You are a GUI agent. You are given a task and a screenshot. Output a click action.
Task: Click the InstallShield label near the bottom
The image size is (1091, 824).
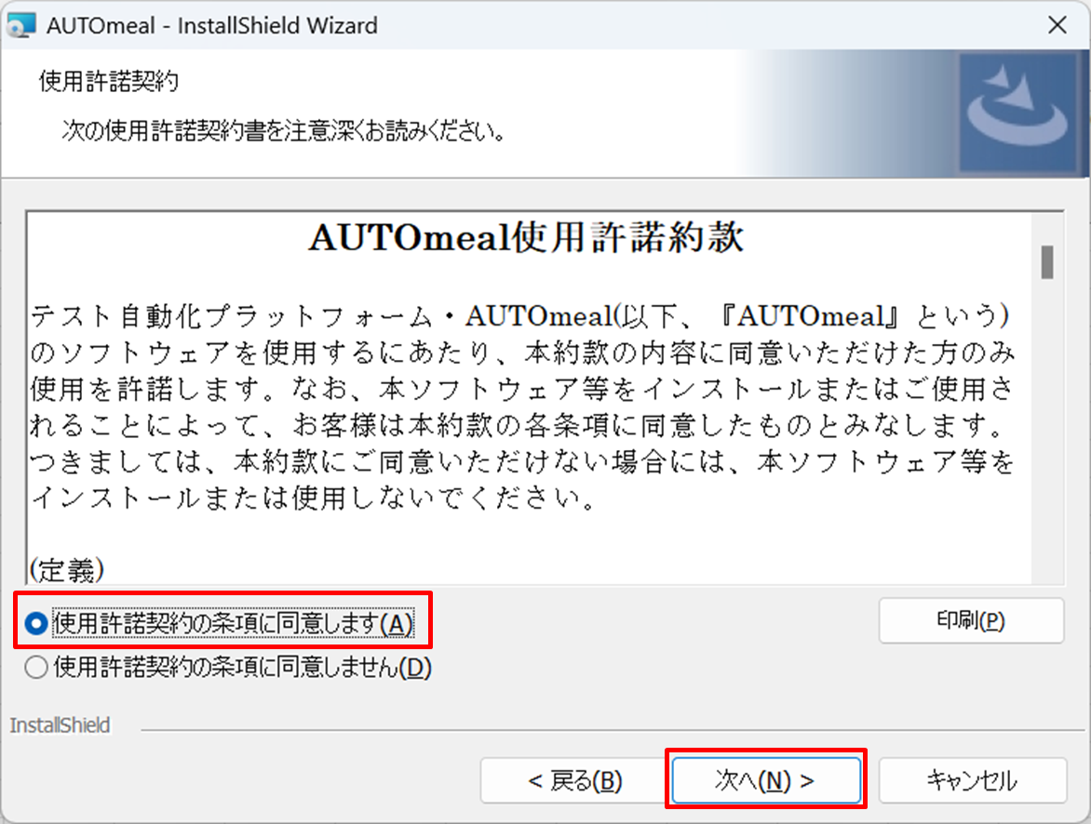click(x=60, y=725)
